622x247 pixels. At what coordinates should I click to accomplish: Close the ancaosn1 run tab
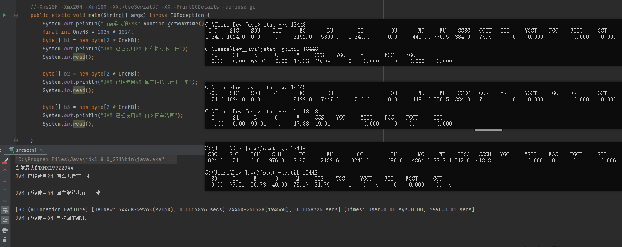tap(41, 150)
